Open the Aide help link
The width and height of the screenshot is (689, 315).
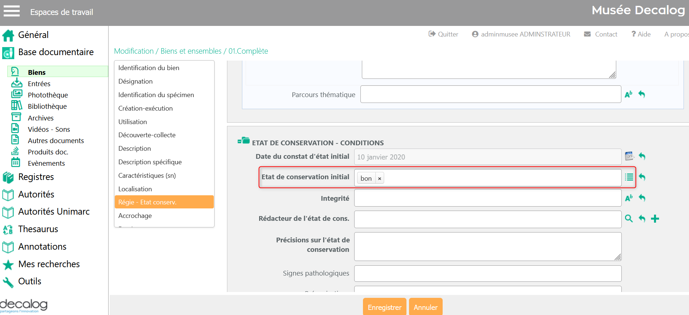coord(641,34)
